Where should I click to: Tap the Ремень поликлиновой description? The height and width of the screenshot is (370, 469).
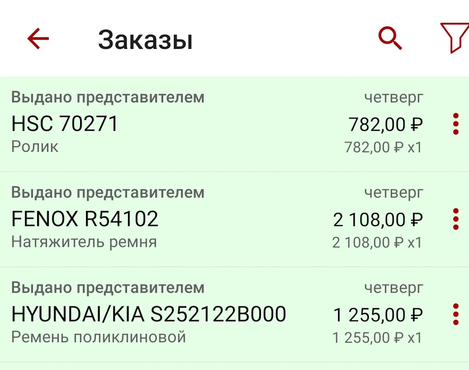pos(98,337)
